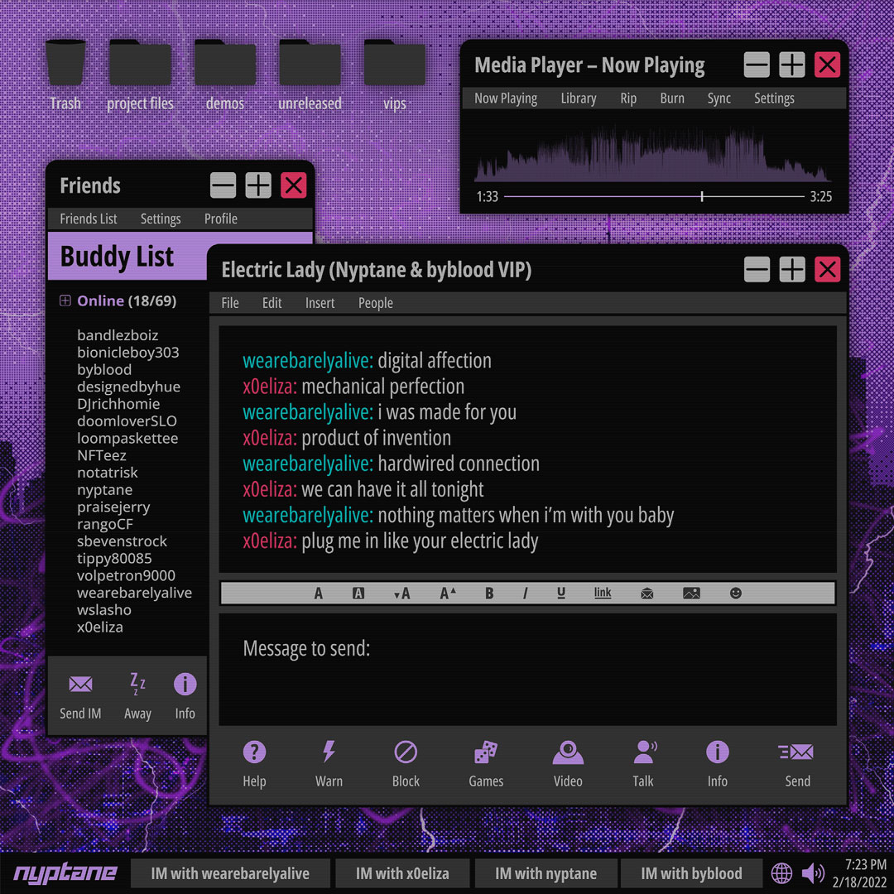Click the audio waveform display
The width and height of the screenshot is (894, 894).
(x=652, y=154)
